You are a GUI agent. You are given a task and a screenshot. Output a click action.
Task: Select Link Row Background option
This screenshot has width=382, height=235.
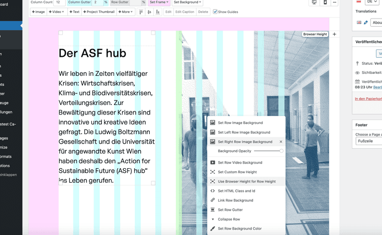pyautogui.click(x=235, y=200)
